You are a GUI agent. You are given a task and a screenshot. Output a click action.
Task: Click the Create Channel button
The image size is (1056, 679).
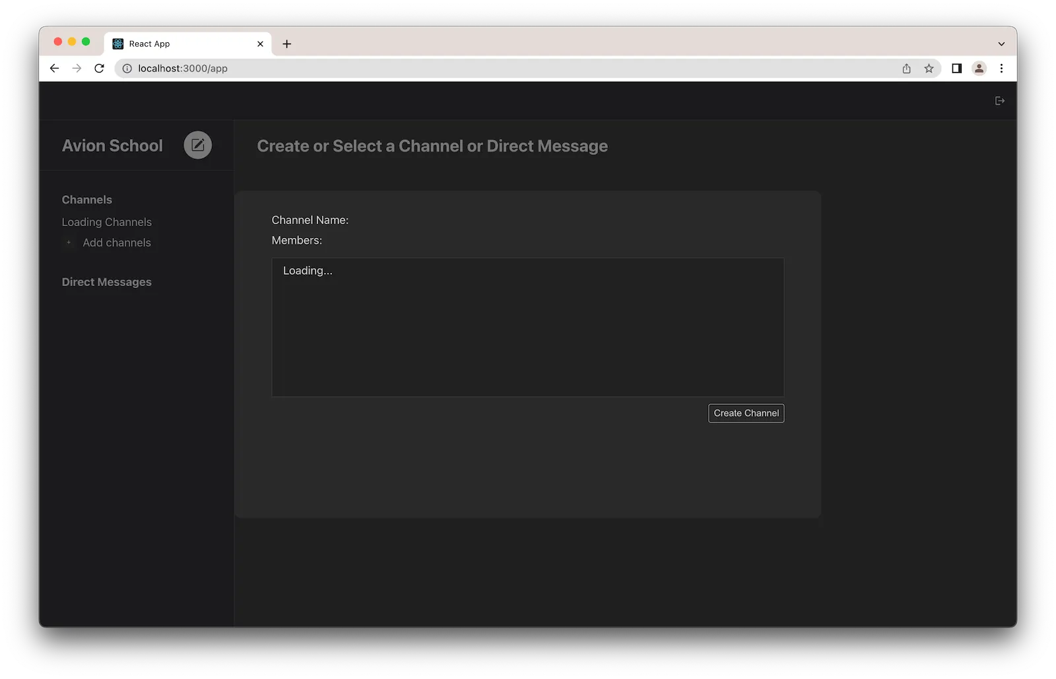coord(746,413)
